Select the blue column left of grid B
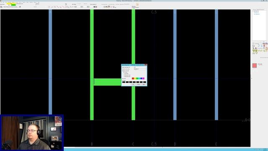Viewport: 268px width, 151px height. pos(50,62)
